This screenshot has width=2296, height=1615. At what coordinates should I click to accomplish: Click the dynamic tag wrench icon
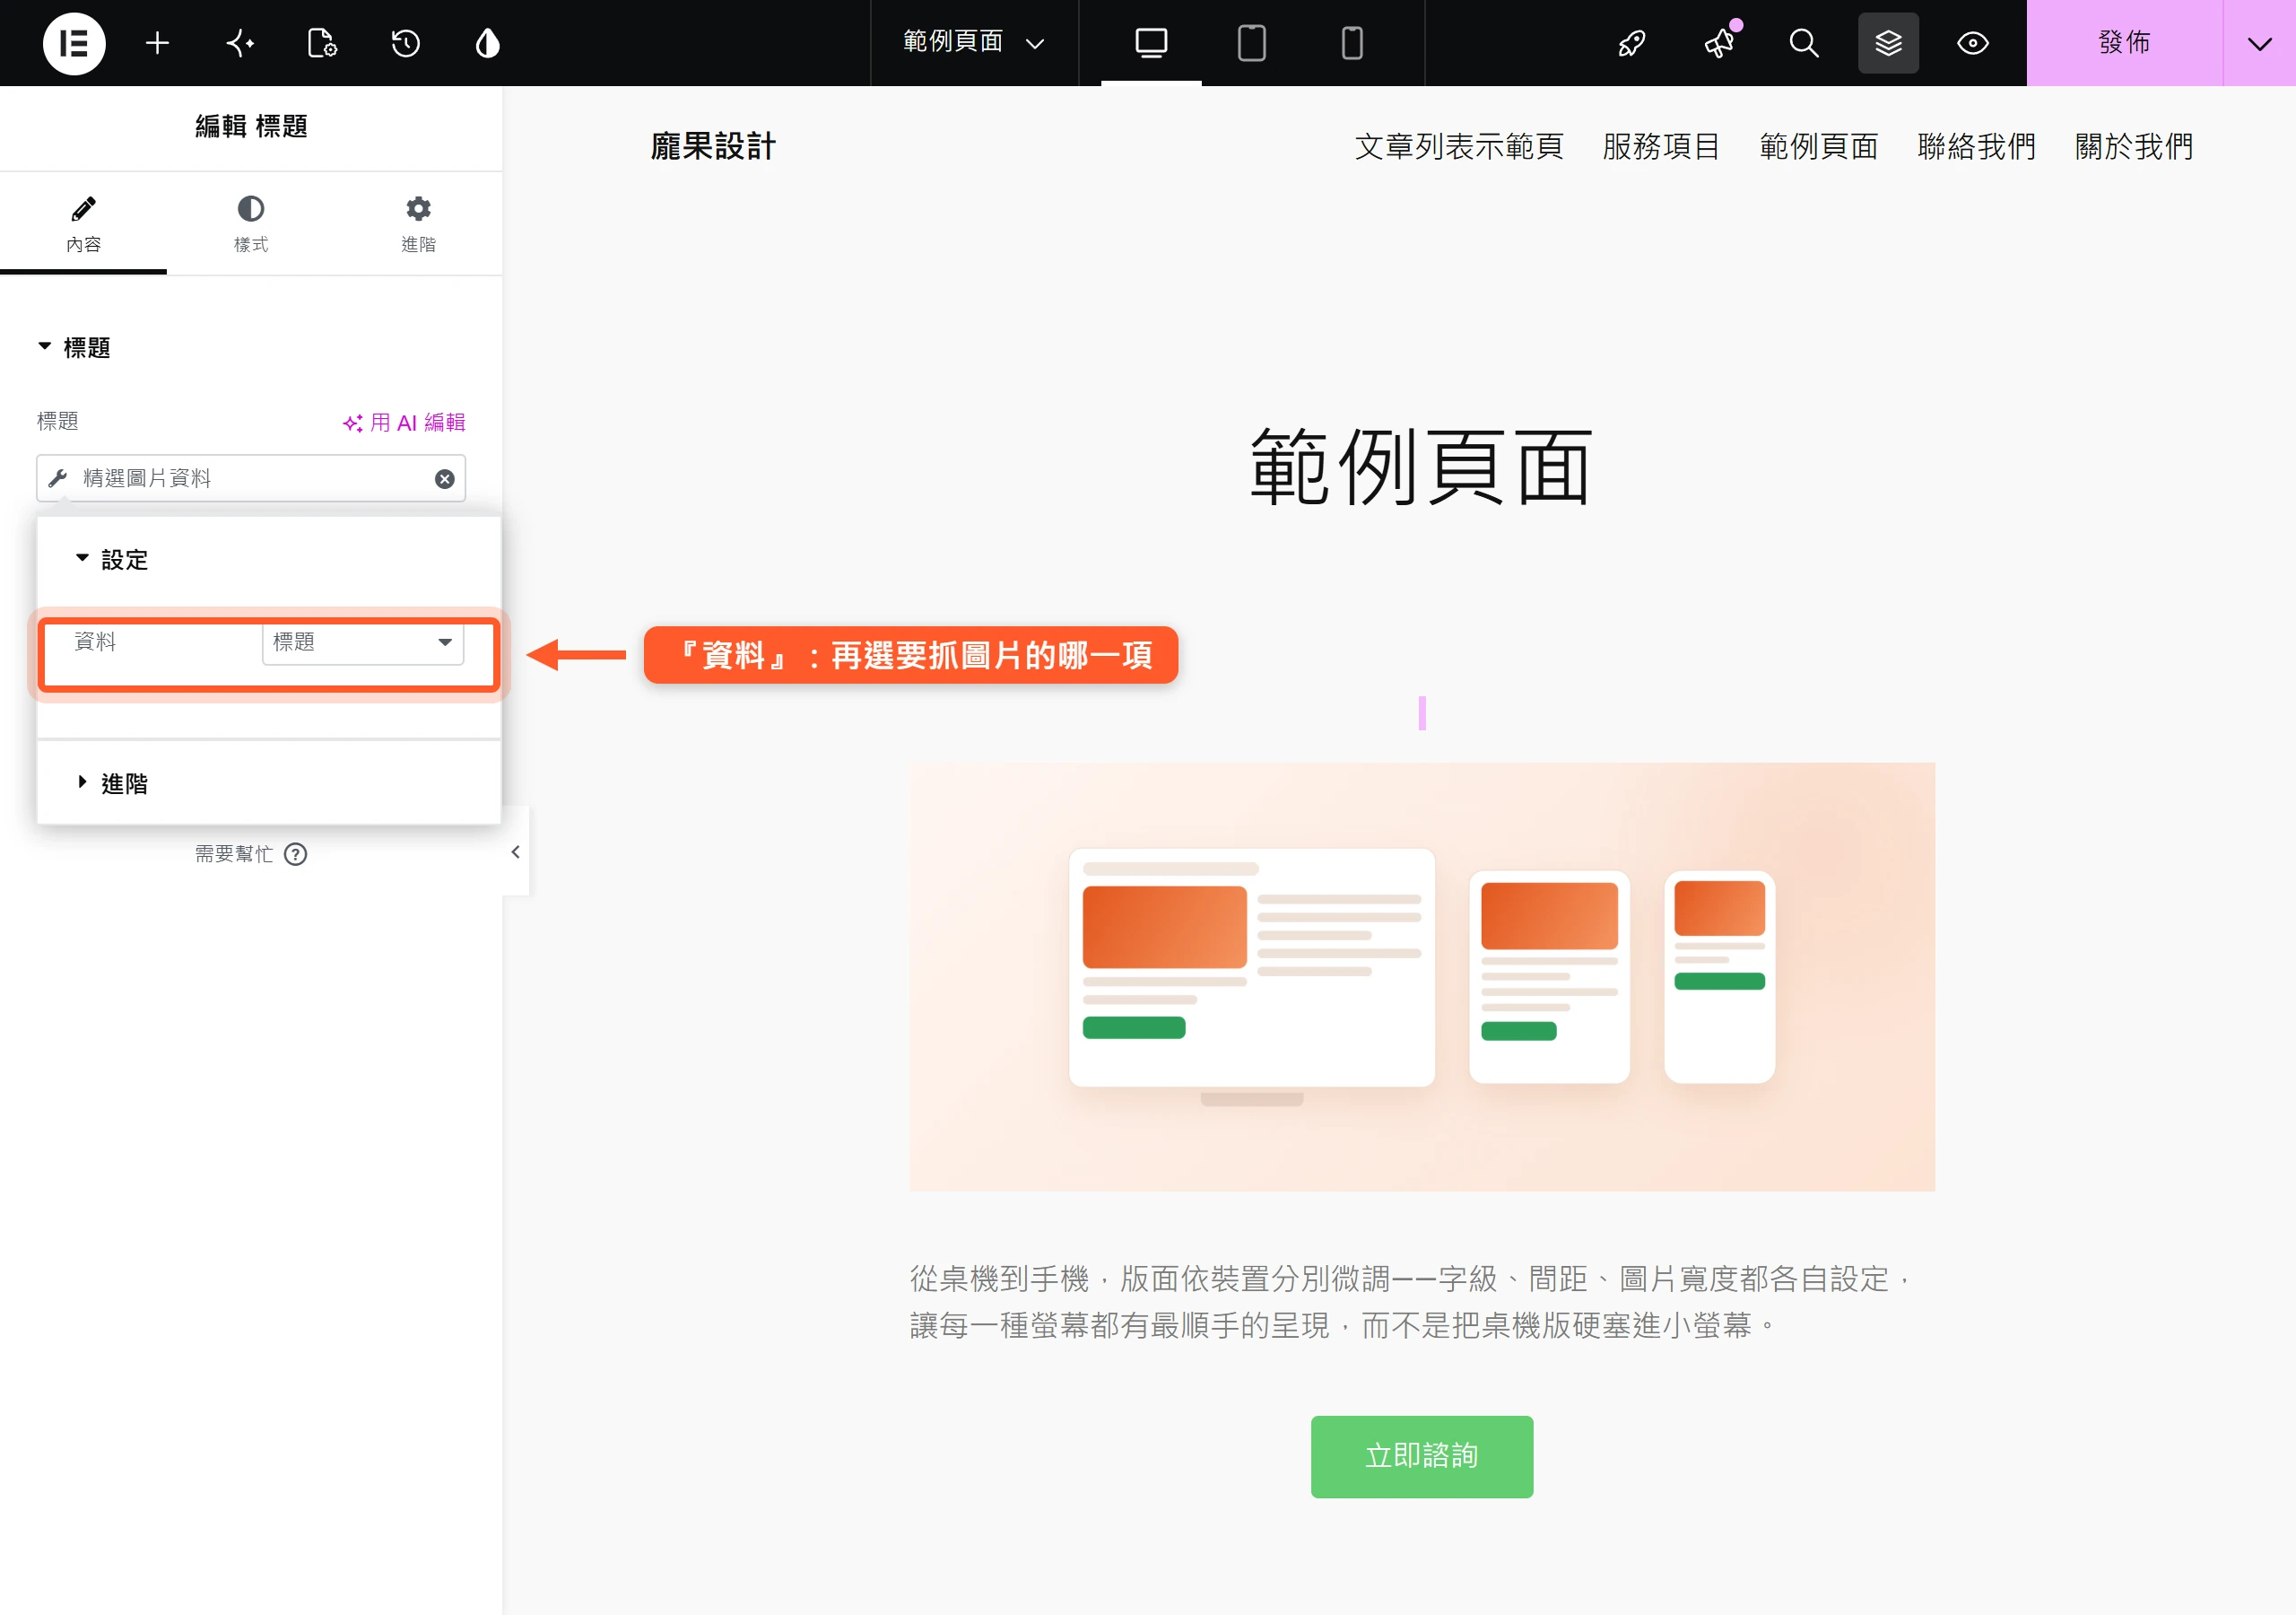(x=58, y=478)
